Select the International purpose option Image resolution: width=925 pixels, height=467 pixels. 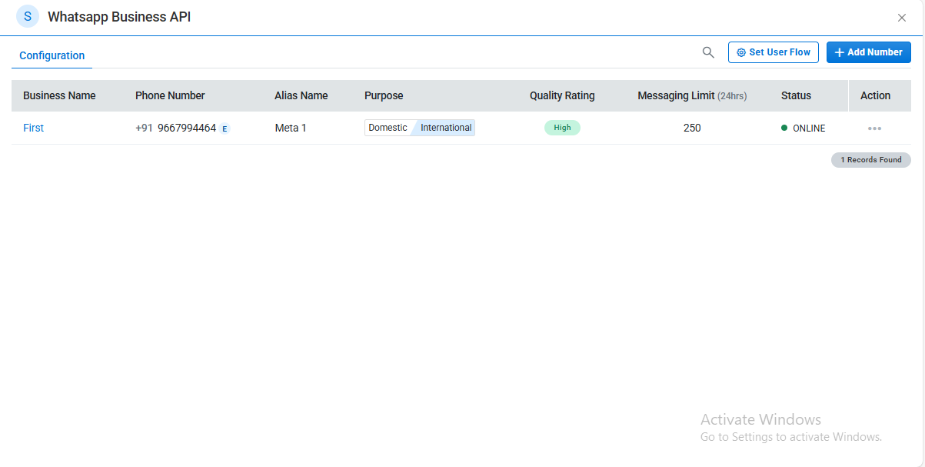(x=446, y=128)
